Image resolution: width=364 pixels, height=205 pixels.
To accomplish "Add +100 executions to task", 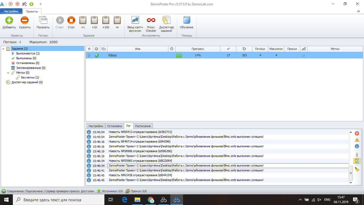I will click(x=106, y=22).
